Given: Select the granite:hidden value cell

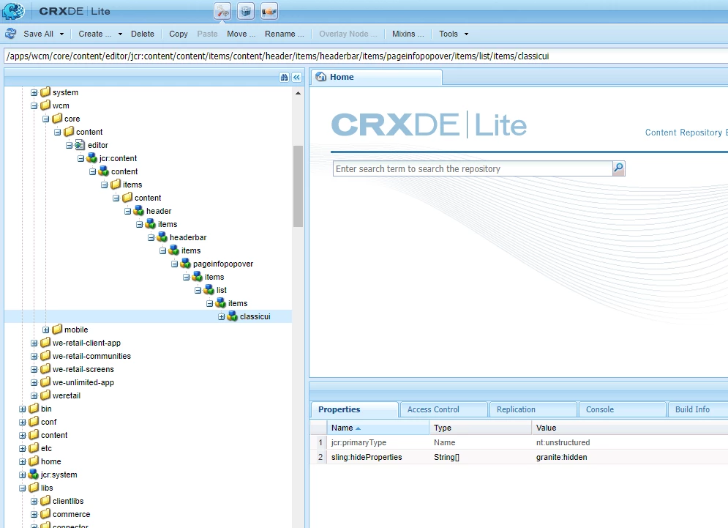Looking at the screenshot, I should click(561, 458).
